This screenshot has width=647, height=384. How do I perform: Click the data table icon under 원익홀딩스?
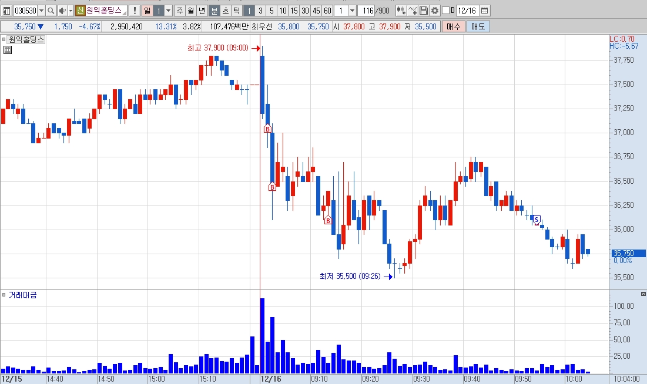(7, 50)
